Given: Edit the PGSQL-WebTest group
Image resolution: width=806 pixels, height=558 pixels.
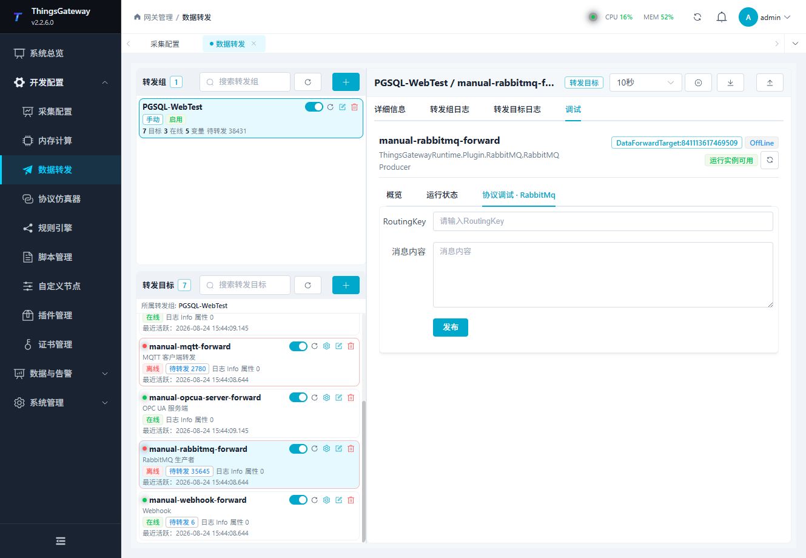Looking at the screenshot, I should tap(343, 107).
